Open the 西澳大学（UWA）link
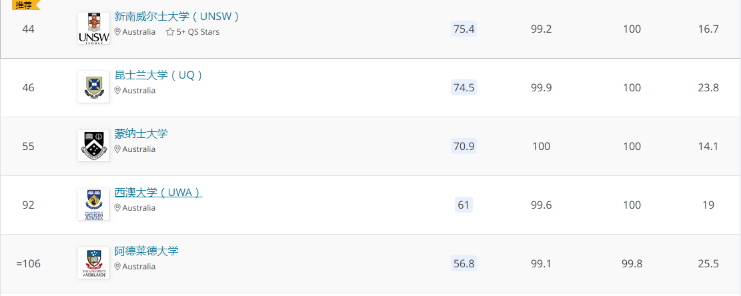This screenshot has height=296, width=741. pyautogui.click(x=158, y=192)
